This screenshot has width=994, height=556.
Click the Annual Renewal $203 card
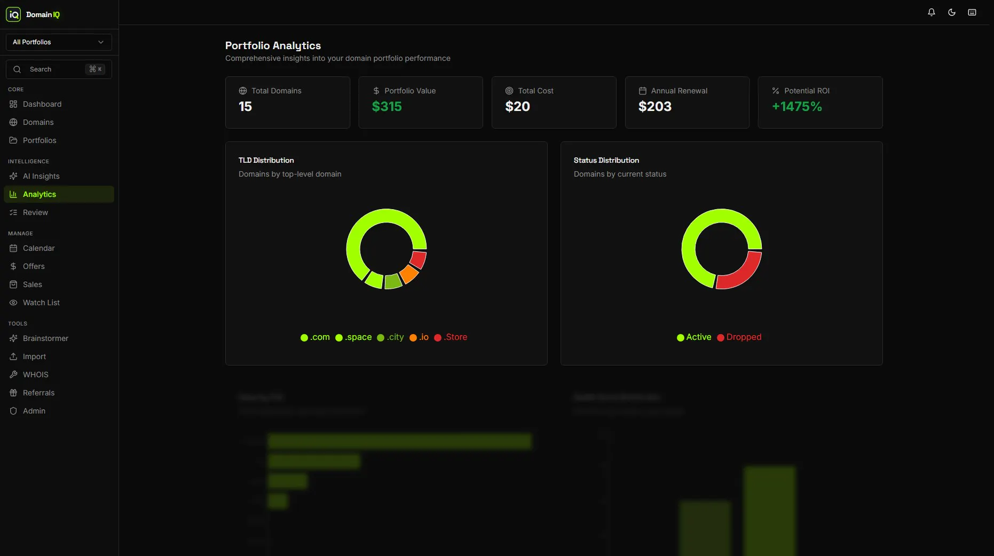(x=687, y=102)
